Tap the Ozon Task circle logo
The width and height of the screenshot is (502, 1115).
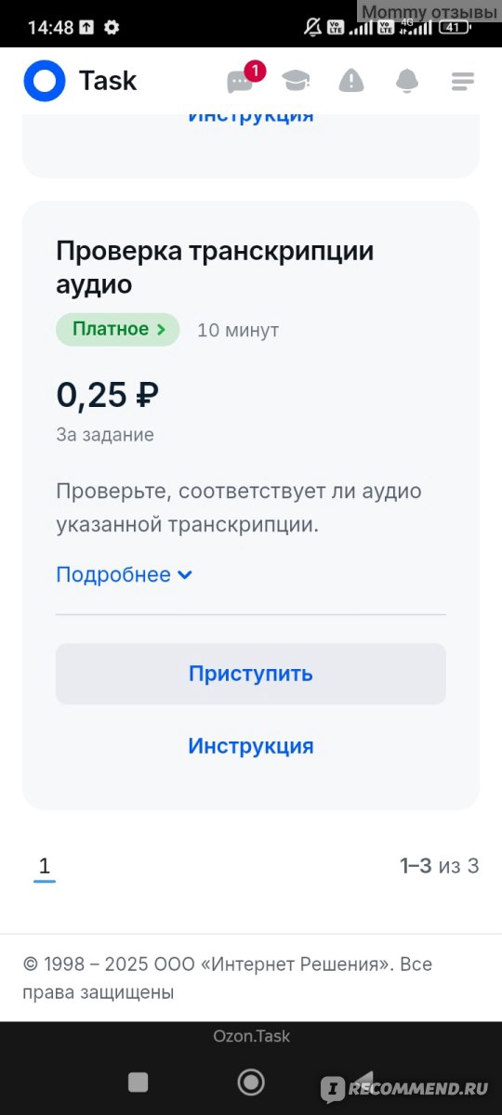(45, 81)
